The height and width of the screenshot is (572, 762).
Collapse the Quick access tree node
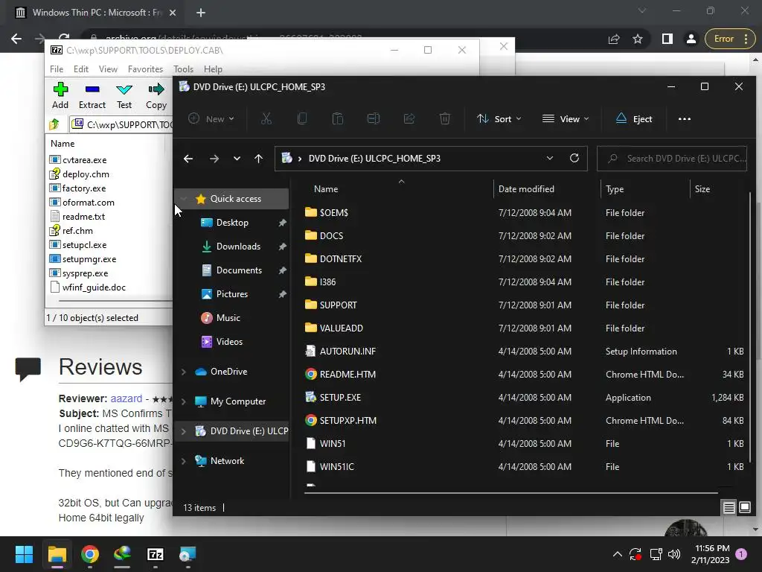pos(184,198)
